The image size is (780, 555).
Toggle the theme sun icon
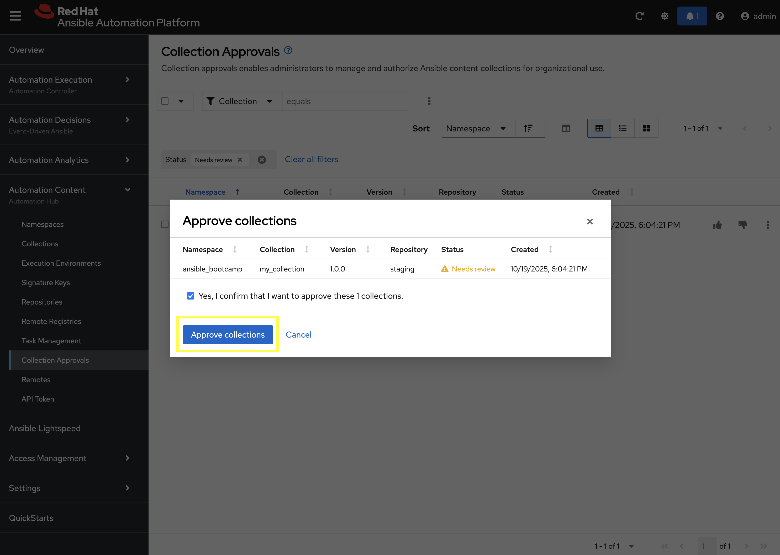[x=665, y=16]
